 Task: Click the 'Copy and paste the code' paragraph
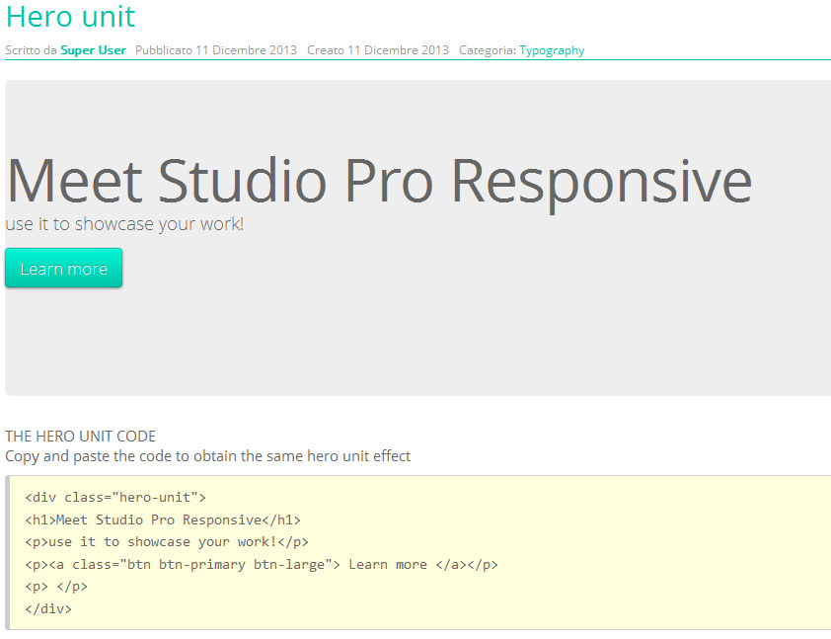(207, 456)
